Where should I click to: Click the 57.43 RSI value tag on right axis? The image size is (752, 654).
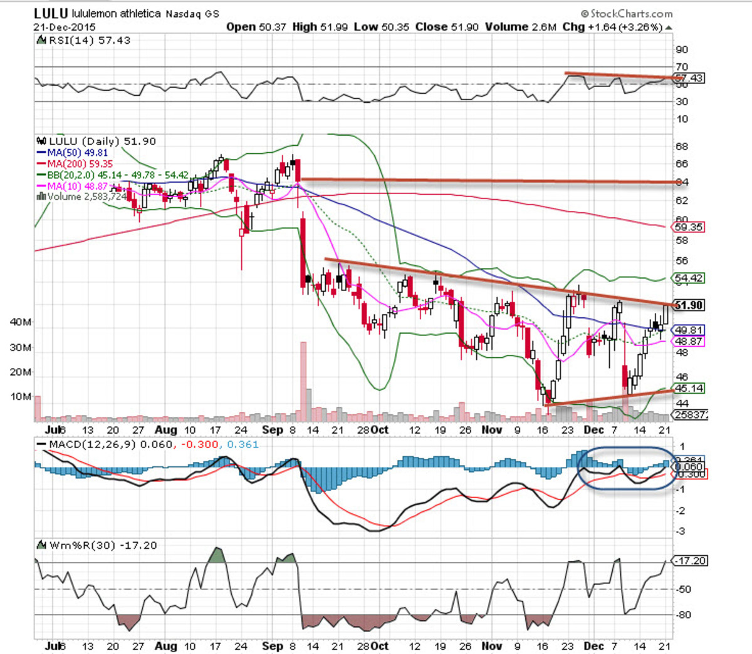pyautogui.click(x=689, y=78)
